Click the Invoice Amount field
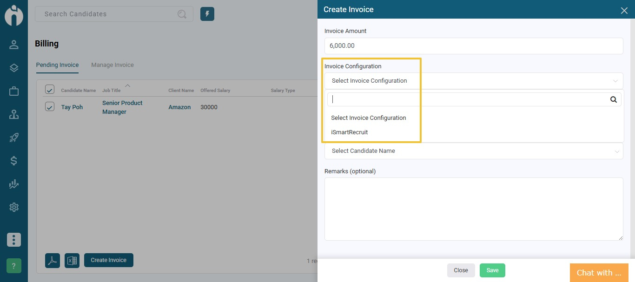635x282 pixels. pyautogui.click(x=473, y=46)
